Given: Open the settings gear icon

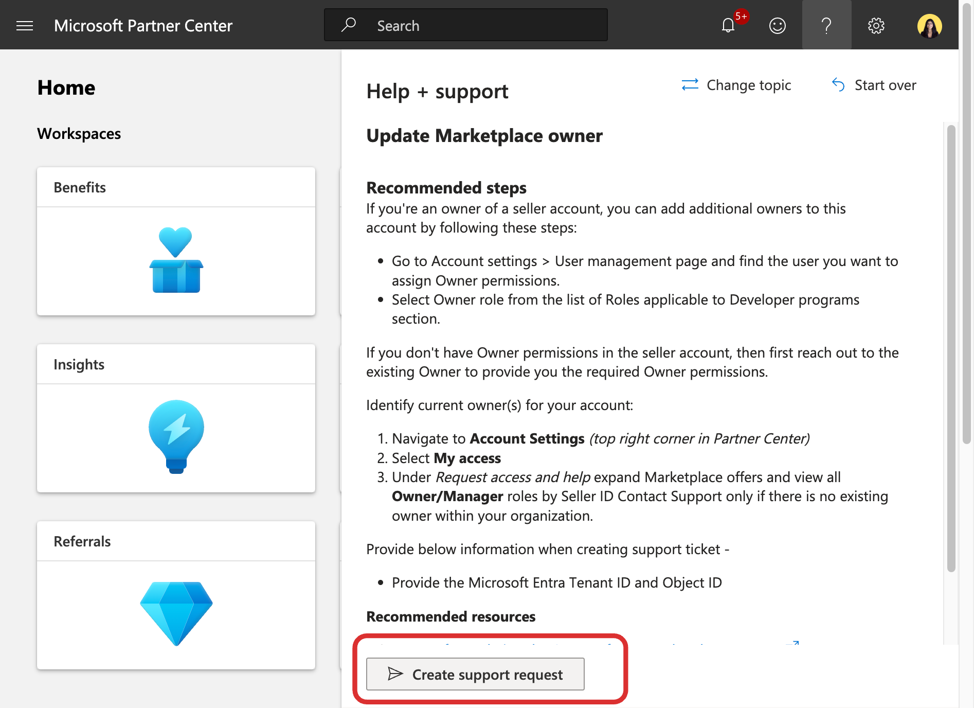Looking at the screenshot, I should 876,25.
